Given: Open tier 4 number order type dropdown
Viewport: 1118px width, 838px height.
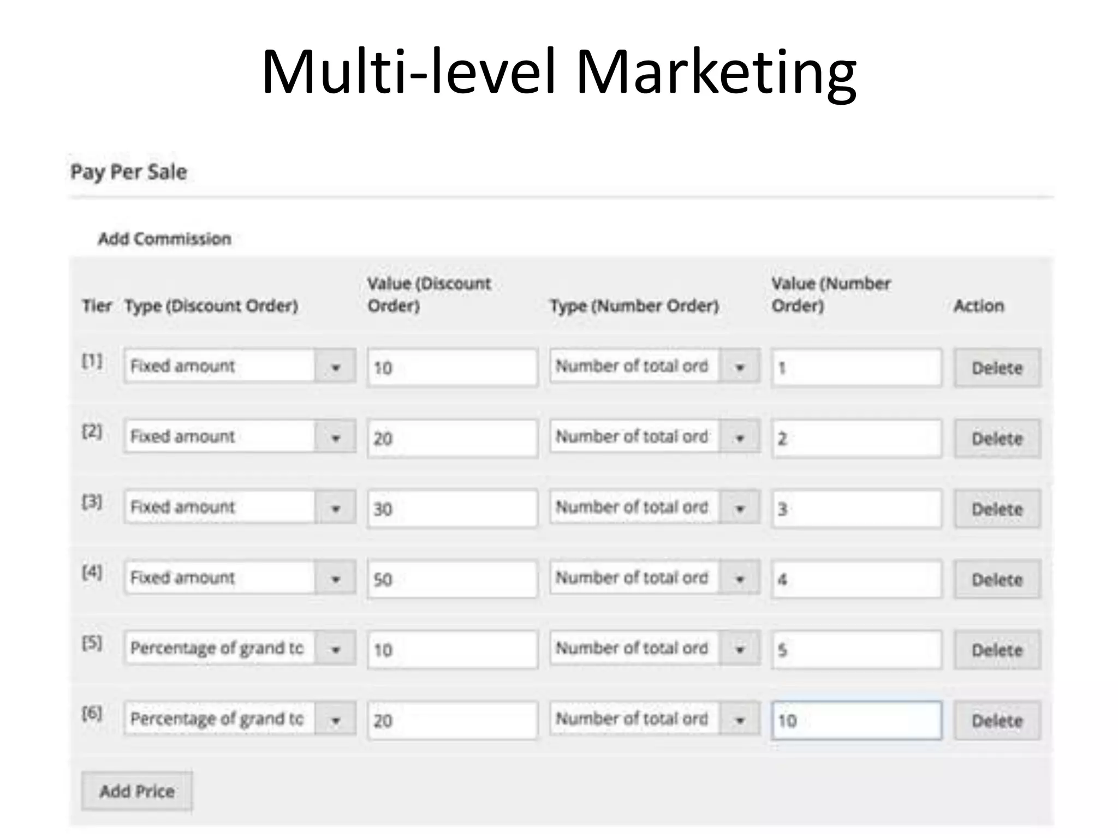Looking at the screenshot, I should (x=655, y=577).
